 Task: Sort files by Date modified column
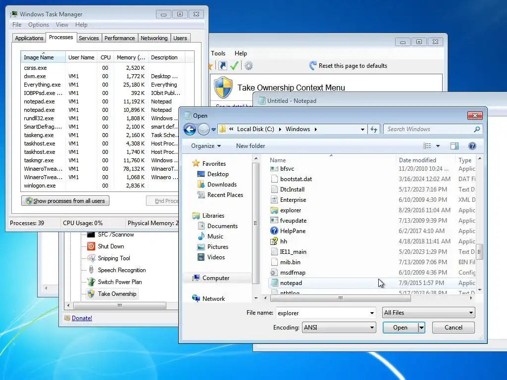[424, 160]
